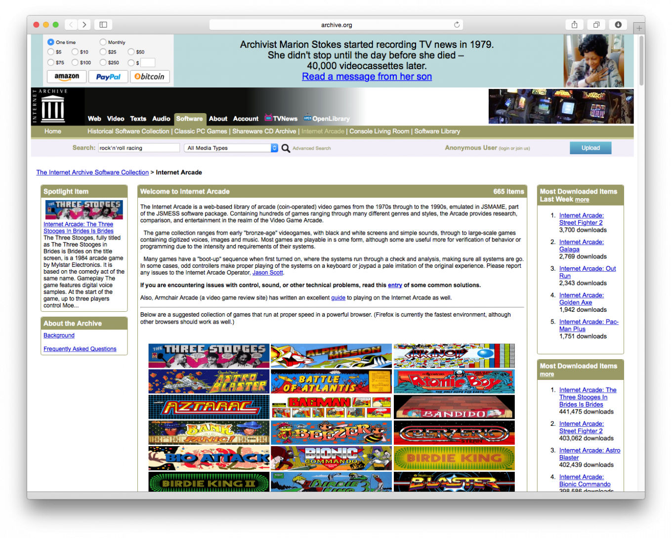
Task: Click the search magnifying glass icon
Action: 286,148
